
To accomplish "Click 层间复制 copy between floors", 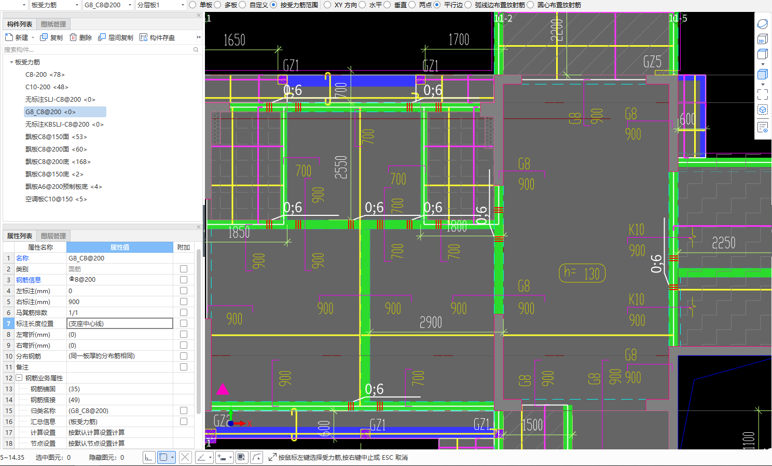I will pyautogui.click(x=116, y=37).
